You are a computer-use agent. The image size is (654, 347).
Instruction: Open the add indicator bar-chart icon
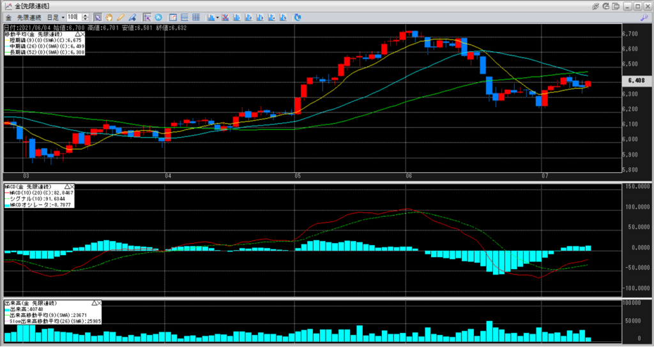tap(211, 17)
